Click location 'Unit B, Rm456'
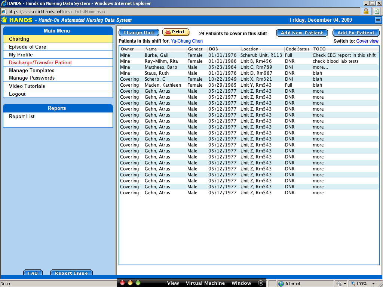Screen dimensions: 383x287 point(256,61)
